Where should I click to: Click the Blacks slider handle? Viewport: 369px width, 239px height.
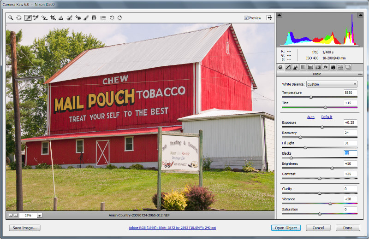[x=291, y=157]
